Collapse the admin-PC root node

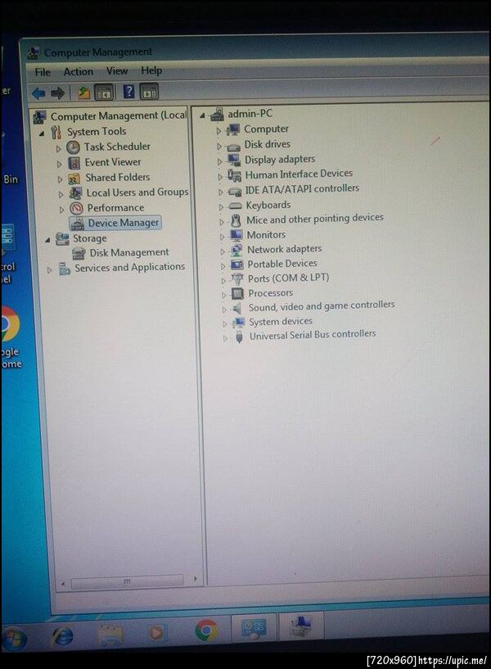(x=202, y=115)
